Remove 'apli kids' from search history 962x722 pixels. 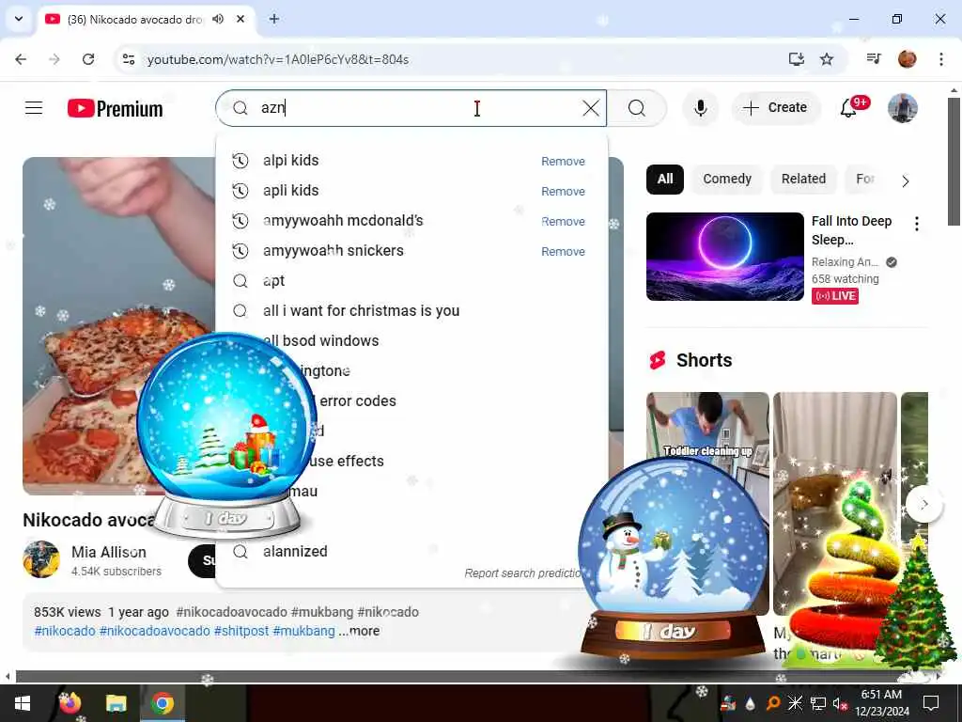point(563,191)
